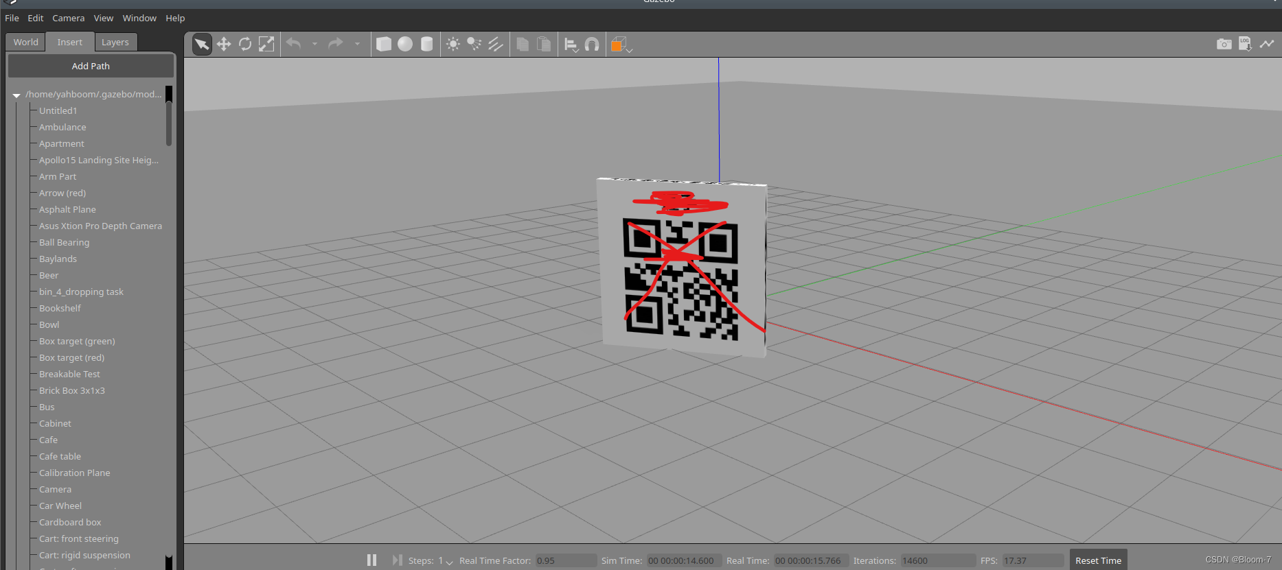This screenshot has height=570, width=1282.
Task: Select Cart: front steering model
Action: [79, 538]
